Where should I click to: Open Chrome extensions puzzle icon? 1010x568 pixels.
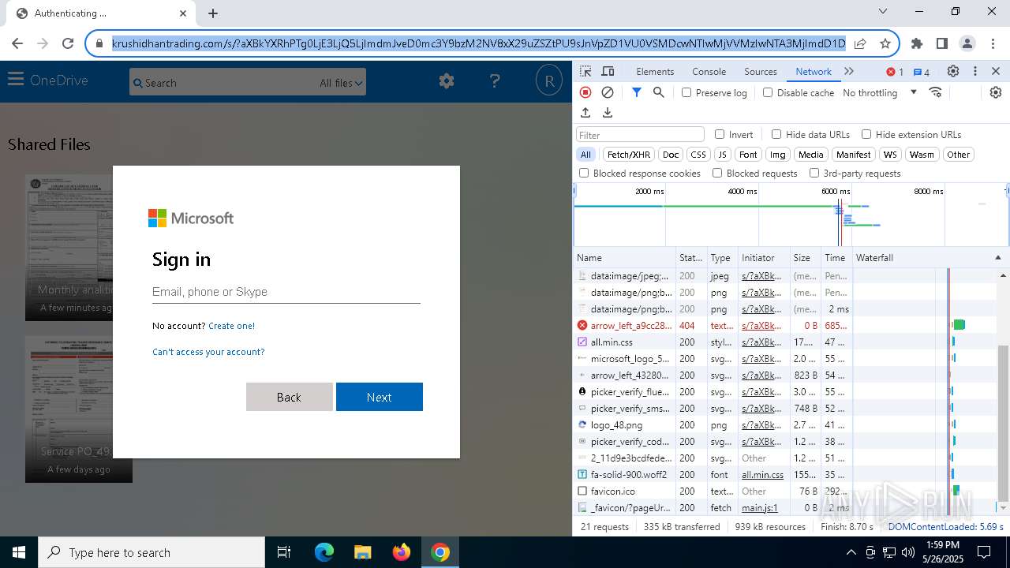917,43
